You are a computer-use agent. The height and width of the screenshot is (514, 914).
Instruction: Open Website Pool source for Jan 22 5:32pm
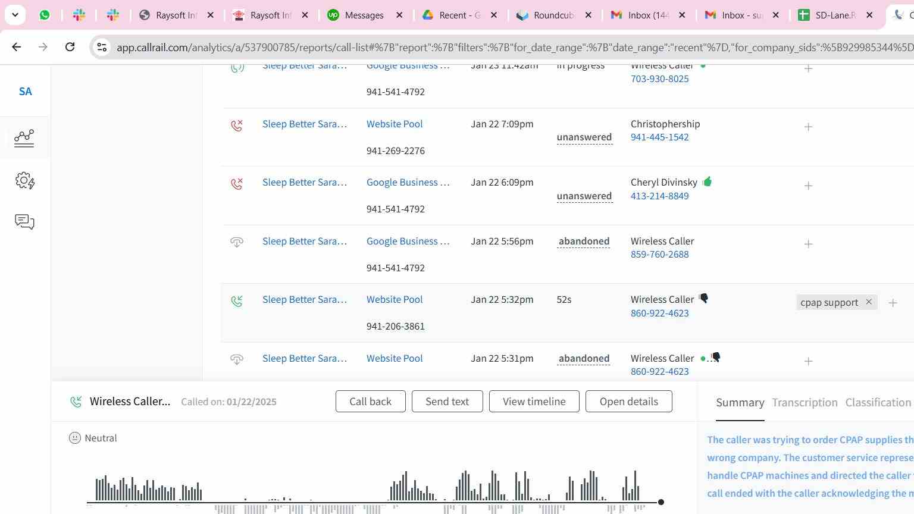coord(395,299)
